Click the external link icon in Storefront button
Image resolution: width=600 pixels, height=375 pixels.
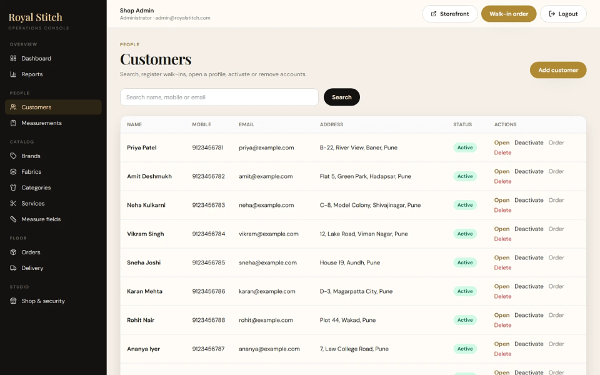click(x=434, y=14)
